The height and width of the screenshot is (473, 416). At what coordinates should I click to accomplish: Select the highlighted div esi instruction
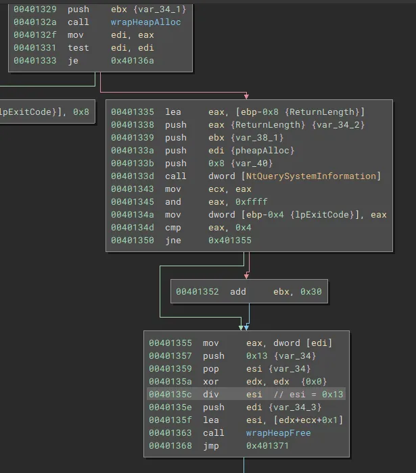pyautogui.click(x=246, y=394)
